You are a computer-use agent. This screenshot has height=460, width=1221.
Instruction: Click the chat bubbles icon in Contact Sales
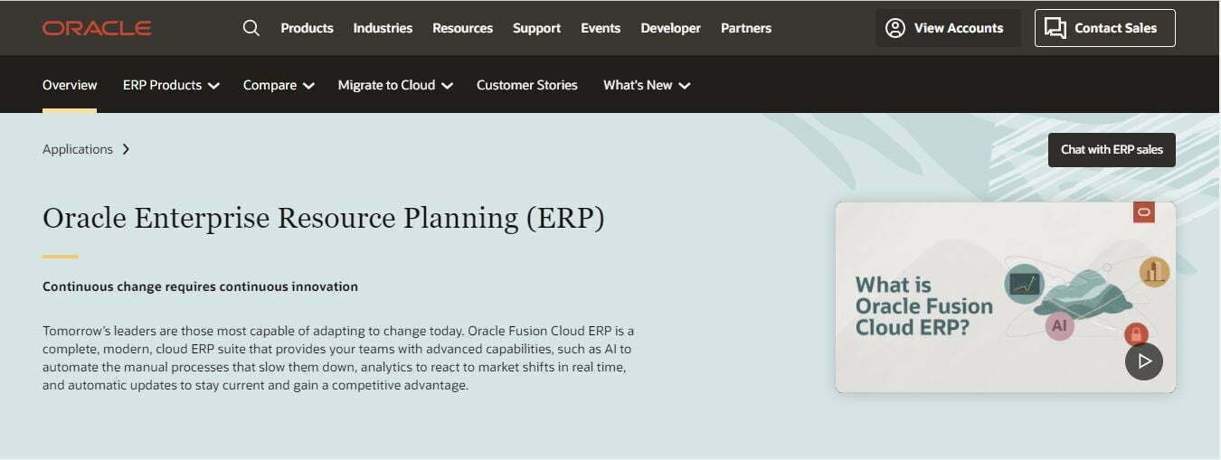pyautogui.click(x=1055, y=28)
